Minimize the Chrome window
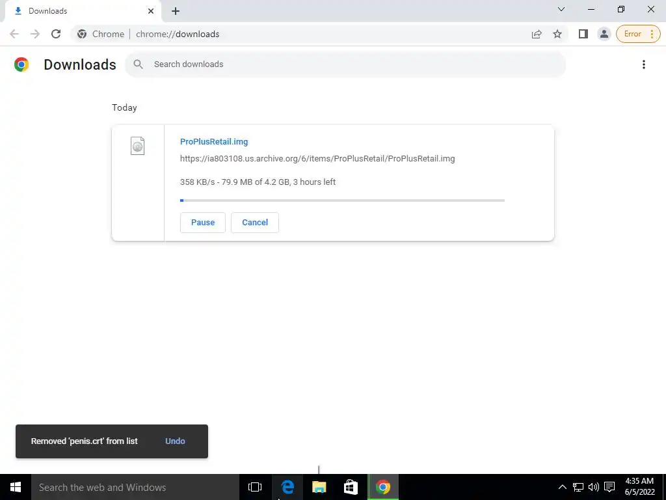This screenshot has height=500, width=666. (591, 9)
